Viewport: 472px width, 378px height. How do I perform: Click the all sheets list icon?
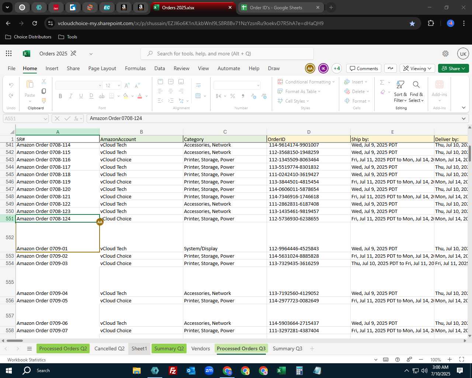pyautogui.click(x=29, y=349)
